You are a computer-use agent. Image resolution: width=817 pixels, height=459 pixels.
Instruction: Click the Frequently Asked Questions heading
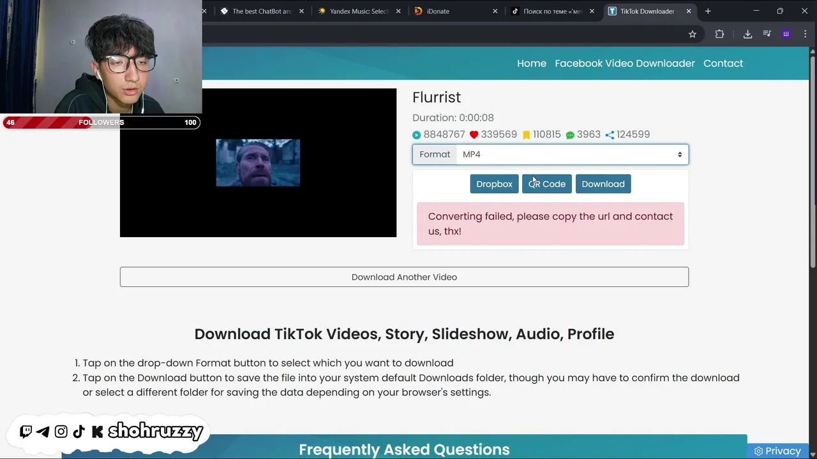404,449
